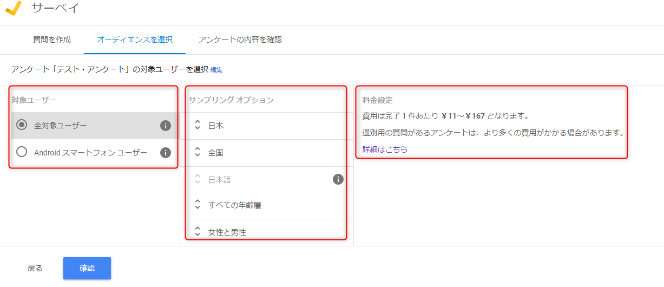Choose the Android スマートフォン ユーザー radio option
Screen dimensions: 664x287
click(22, 152)
